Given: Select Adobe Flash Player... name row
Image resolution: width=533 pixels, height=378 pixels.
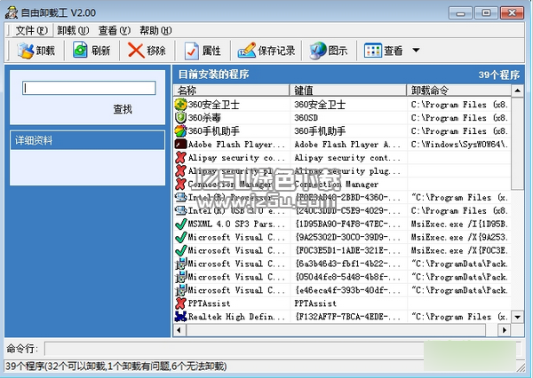Looking at the screenshot, I should (x=236, y=144).
